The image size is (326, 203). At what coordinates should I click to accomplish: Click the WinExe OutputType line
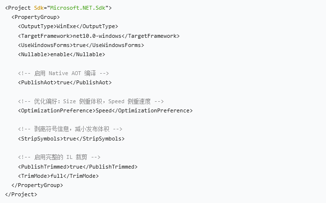[68, 27]
